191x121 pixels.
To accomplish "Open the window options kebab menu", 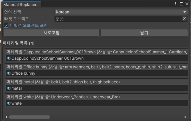I will tap(176, 4).
